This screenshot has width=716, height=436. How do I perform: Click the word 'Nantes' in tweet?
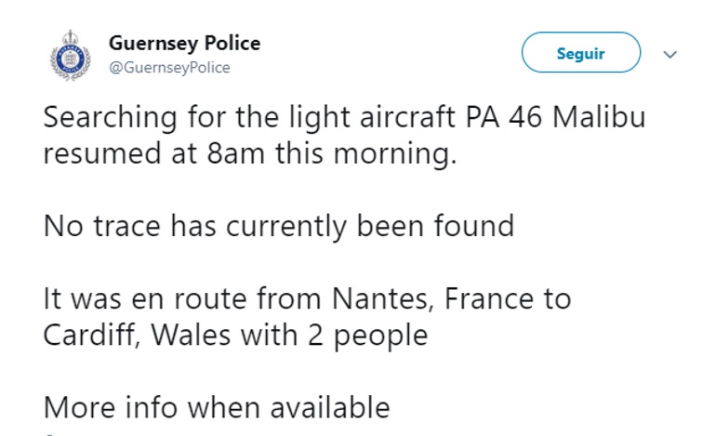pos(383,299)
